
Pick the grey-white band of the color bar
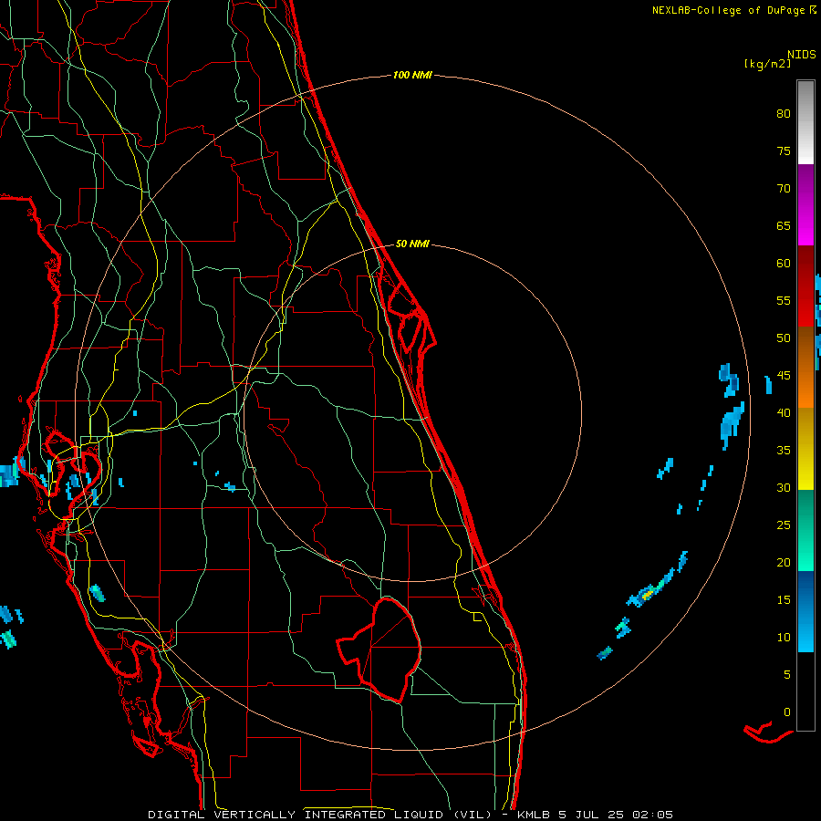pos(805,122)
